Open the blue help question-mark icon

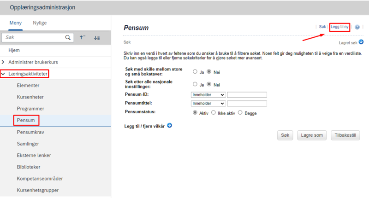point(357,27)
